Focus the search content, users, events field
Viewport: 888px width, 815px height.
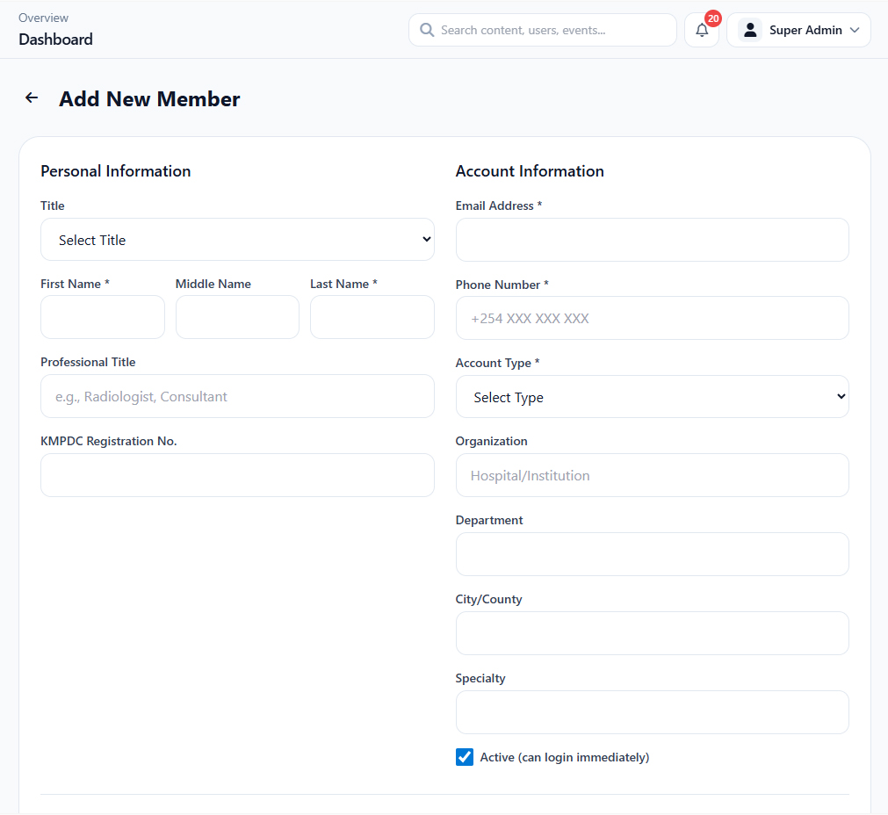tap(543, 30)
